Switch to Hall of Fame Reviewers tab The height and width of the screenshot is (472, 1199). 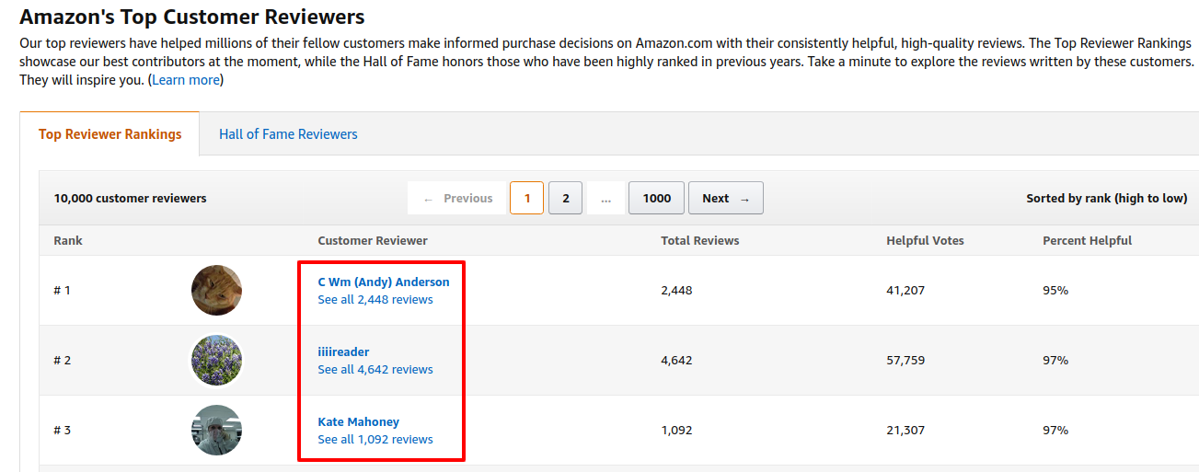[x=288, y=134]
